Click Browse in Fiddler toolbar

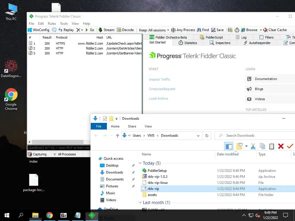(249, 30)
